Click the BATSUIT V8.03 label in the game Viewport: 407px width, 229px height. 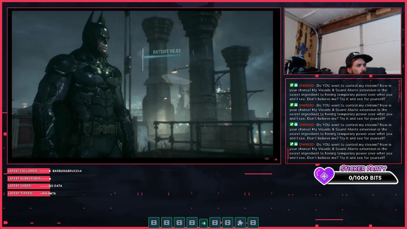(167, 51)
